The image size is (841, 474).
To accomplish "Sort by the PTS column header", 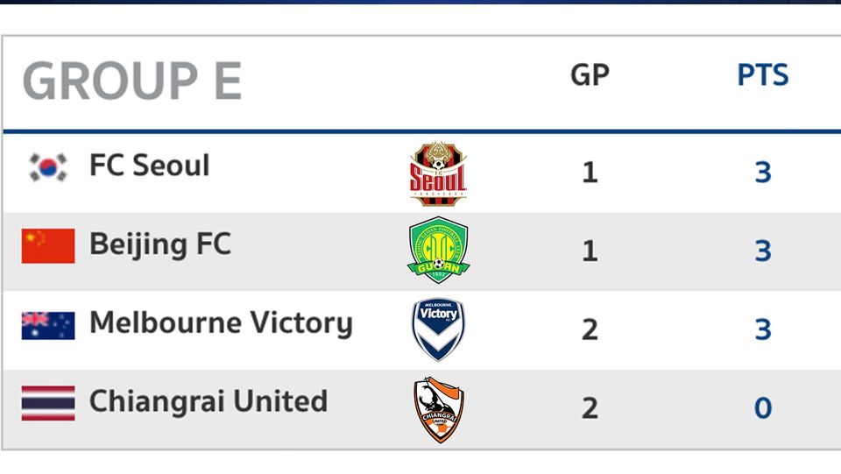I will [x=763, y=74].
